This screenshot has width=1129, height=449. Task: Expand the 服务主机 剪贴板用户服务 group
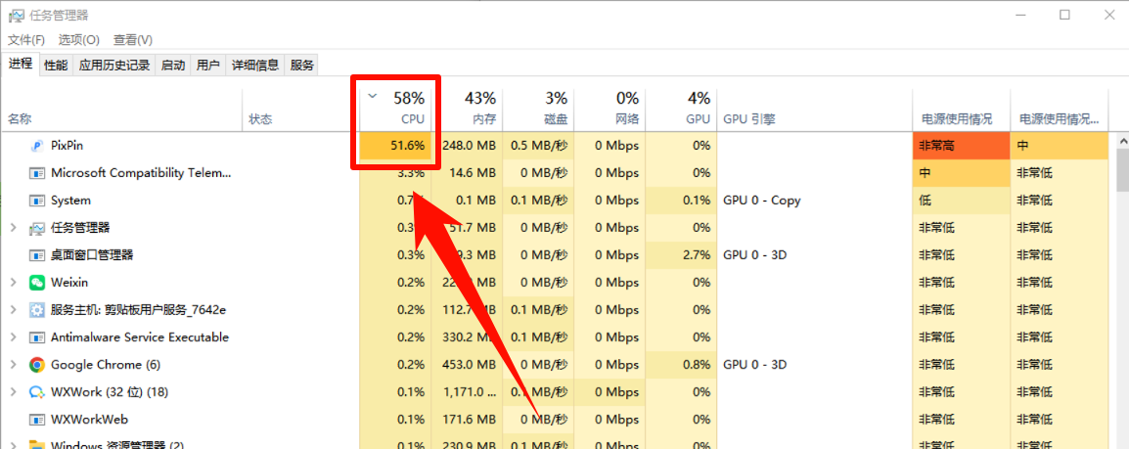point(13,310)
